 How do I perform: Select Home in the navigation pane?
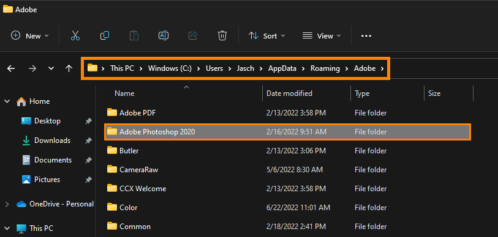(39, 101)
